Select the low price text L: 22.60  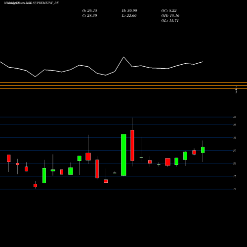point(129,16)
